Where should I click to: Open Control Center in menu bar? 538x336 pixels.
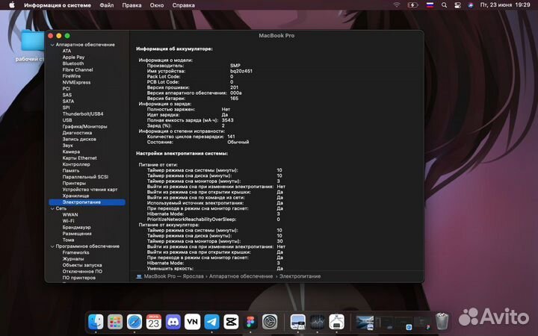tap(457, 5)
